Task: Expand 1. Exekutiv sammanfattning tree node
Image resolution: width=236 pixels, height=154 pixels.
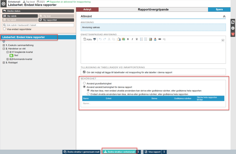Action: (4, 45)
